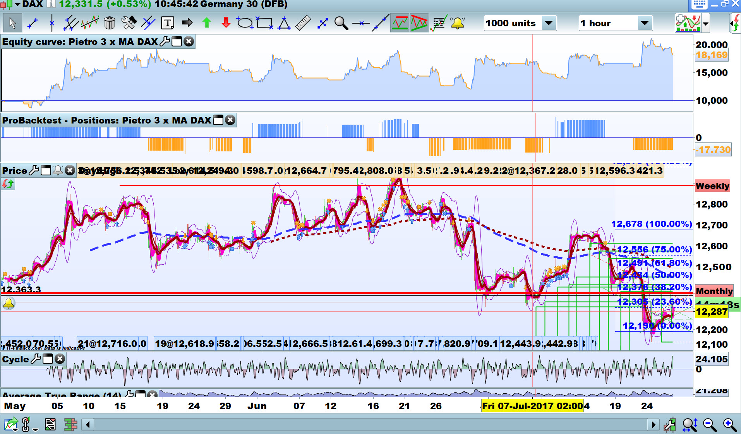
Task: Toggle triangle pattern trend line detection
Action: click(x=419, y=23)
